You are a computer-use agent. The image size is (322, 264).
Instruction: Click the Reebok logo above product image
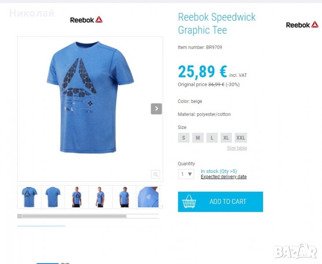pyautogui.click(x=86, y=20)
